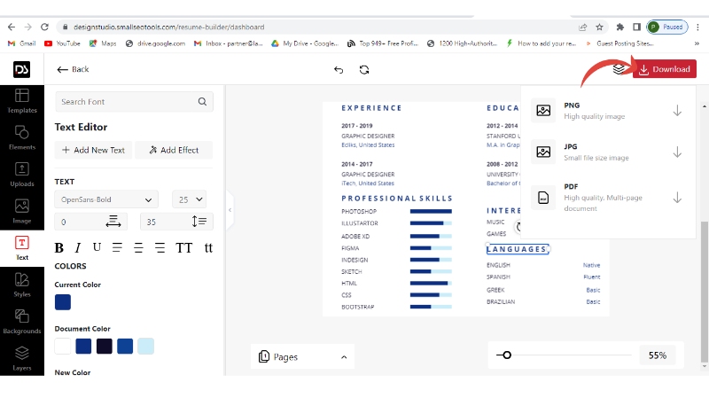The image size is (709, 398).
Task: Toggle underline text formatting
Action: point(97,247)
